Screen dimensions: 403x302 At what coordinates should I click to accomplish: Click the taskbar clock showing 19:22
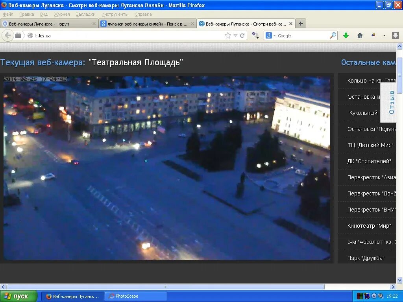[392, 296]
